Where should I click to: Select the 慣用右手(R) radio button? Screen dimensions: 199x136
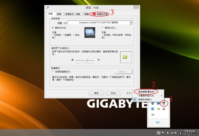(53, 28)
